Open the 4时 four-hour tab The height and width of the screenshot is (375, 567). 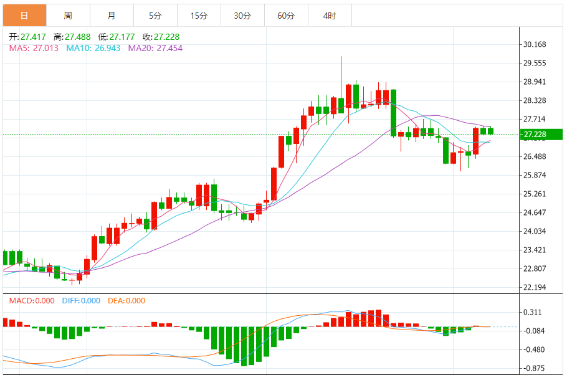click(x=330, y=16)
